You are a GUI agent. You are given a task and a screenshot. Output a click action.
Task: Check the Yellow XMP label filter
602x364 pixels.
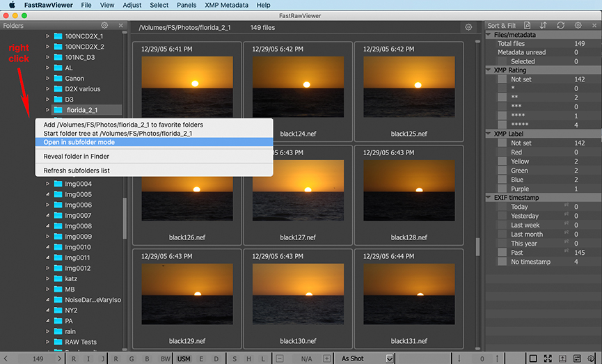tap(502, 161)
